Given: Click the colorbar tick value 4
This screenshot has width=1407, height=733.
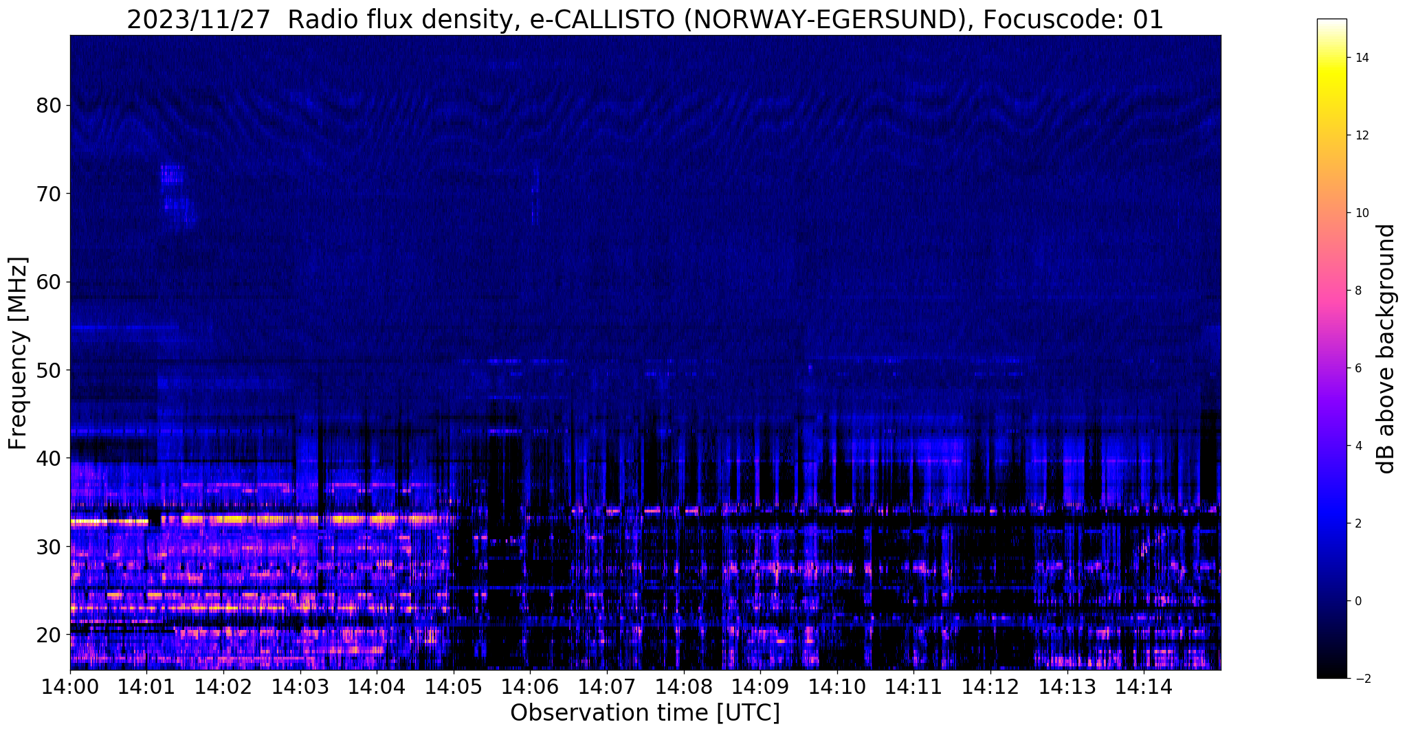Looking at the screenshot, I should [x=1358, y=446].
